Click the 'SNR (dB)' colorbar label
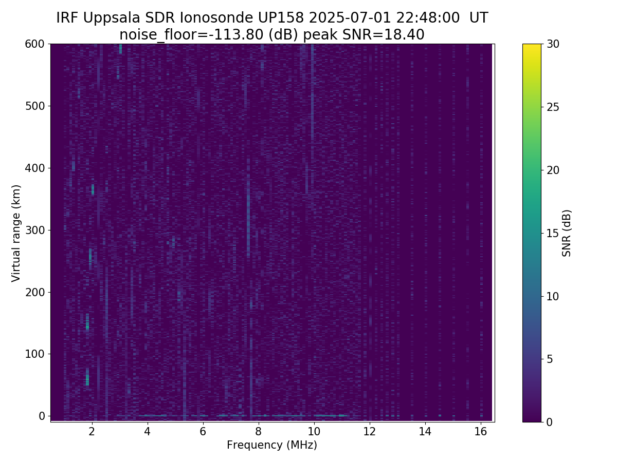Image resolution: width=617 pixels, height=462 pixels. (567, 233)
